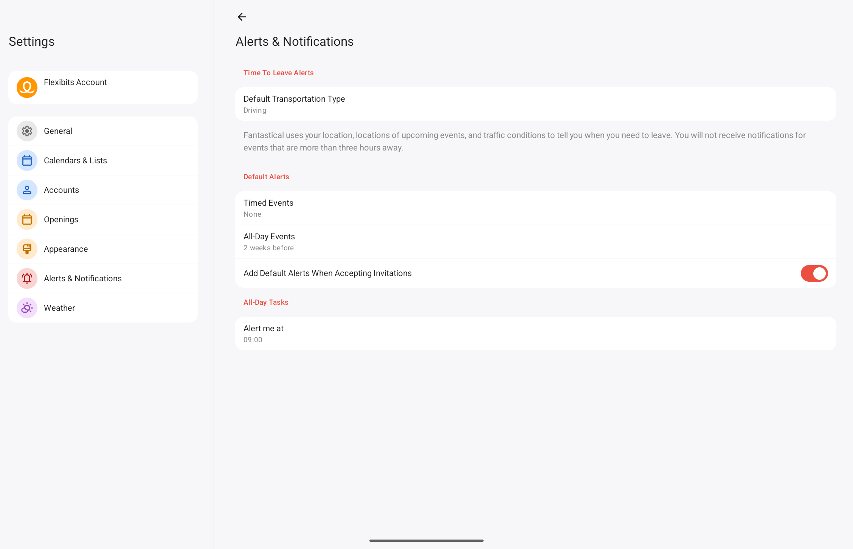Click the Accounts person icon
The width and height of the screenshot is (853, 549).
pos(27,190)
